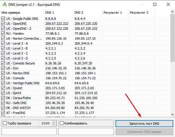The width and height of the screenshot is (175, 137).
Task: Select the 84.200.69.80 cell
Action: tap(55, 108)
